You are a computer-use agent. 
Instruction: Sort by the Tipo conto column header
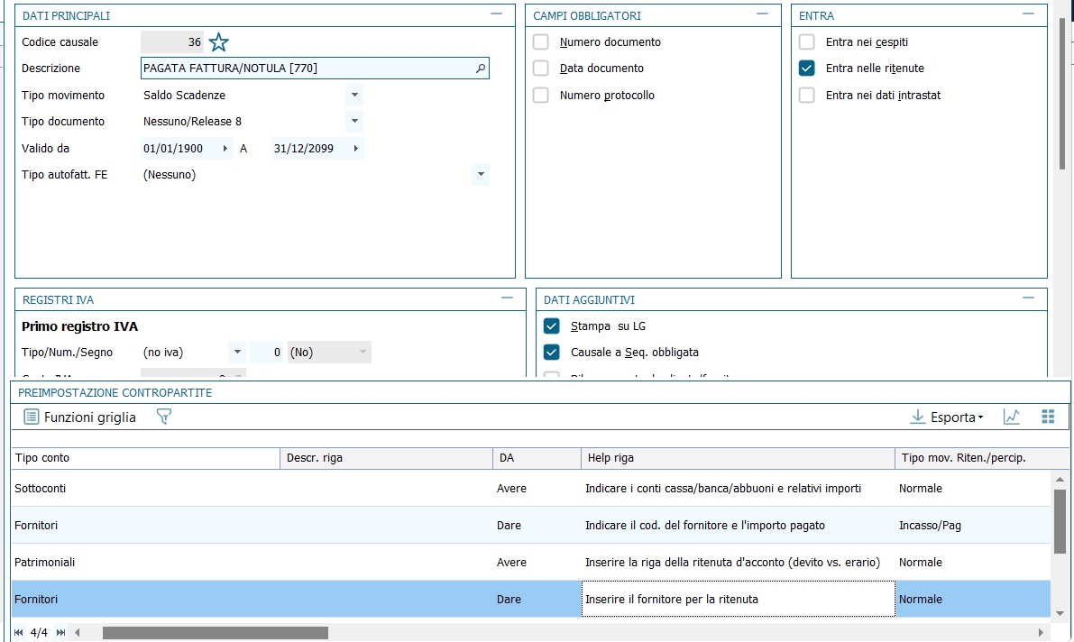(144, 458)
